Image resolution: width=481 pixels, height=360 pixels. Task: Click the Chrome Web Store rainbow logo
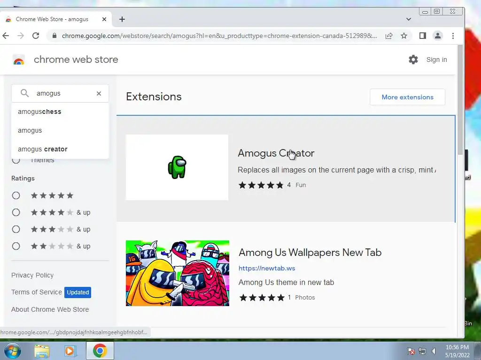pyautogui.click(x=19, y=60)
